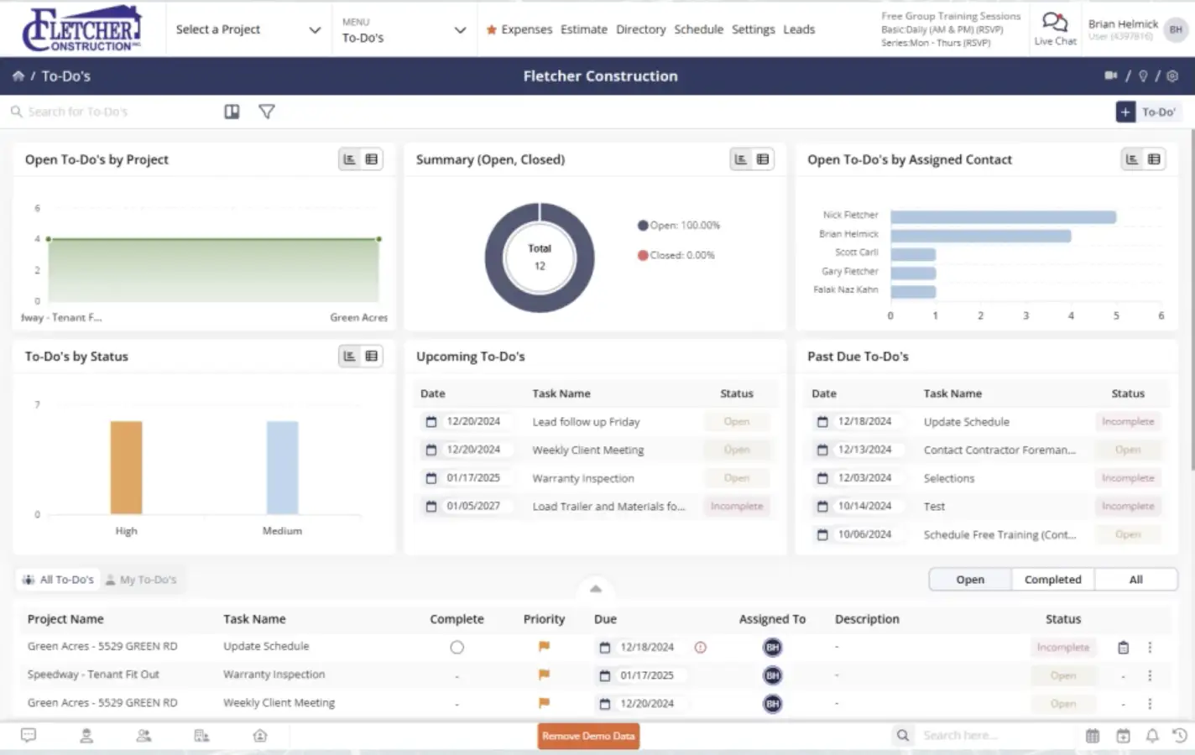Mark Update Schedule task as complete
The image size is (1195, 755).
click(457, 648)
